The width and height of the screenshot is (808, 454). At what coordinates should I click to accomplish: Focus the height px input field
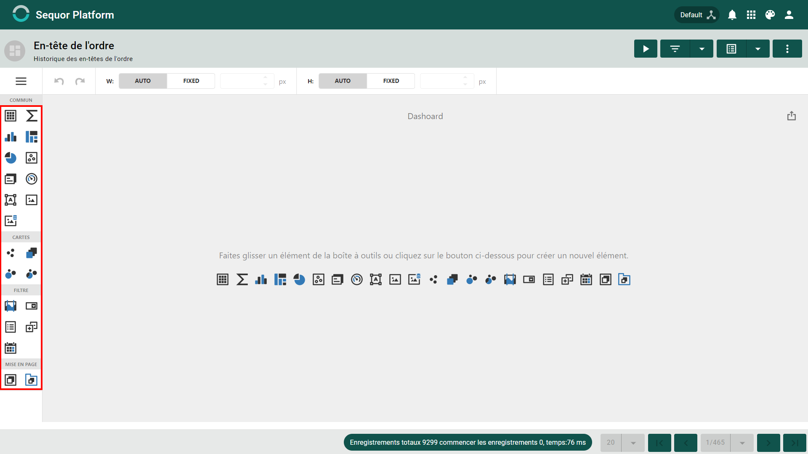click(447, 81)
